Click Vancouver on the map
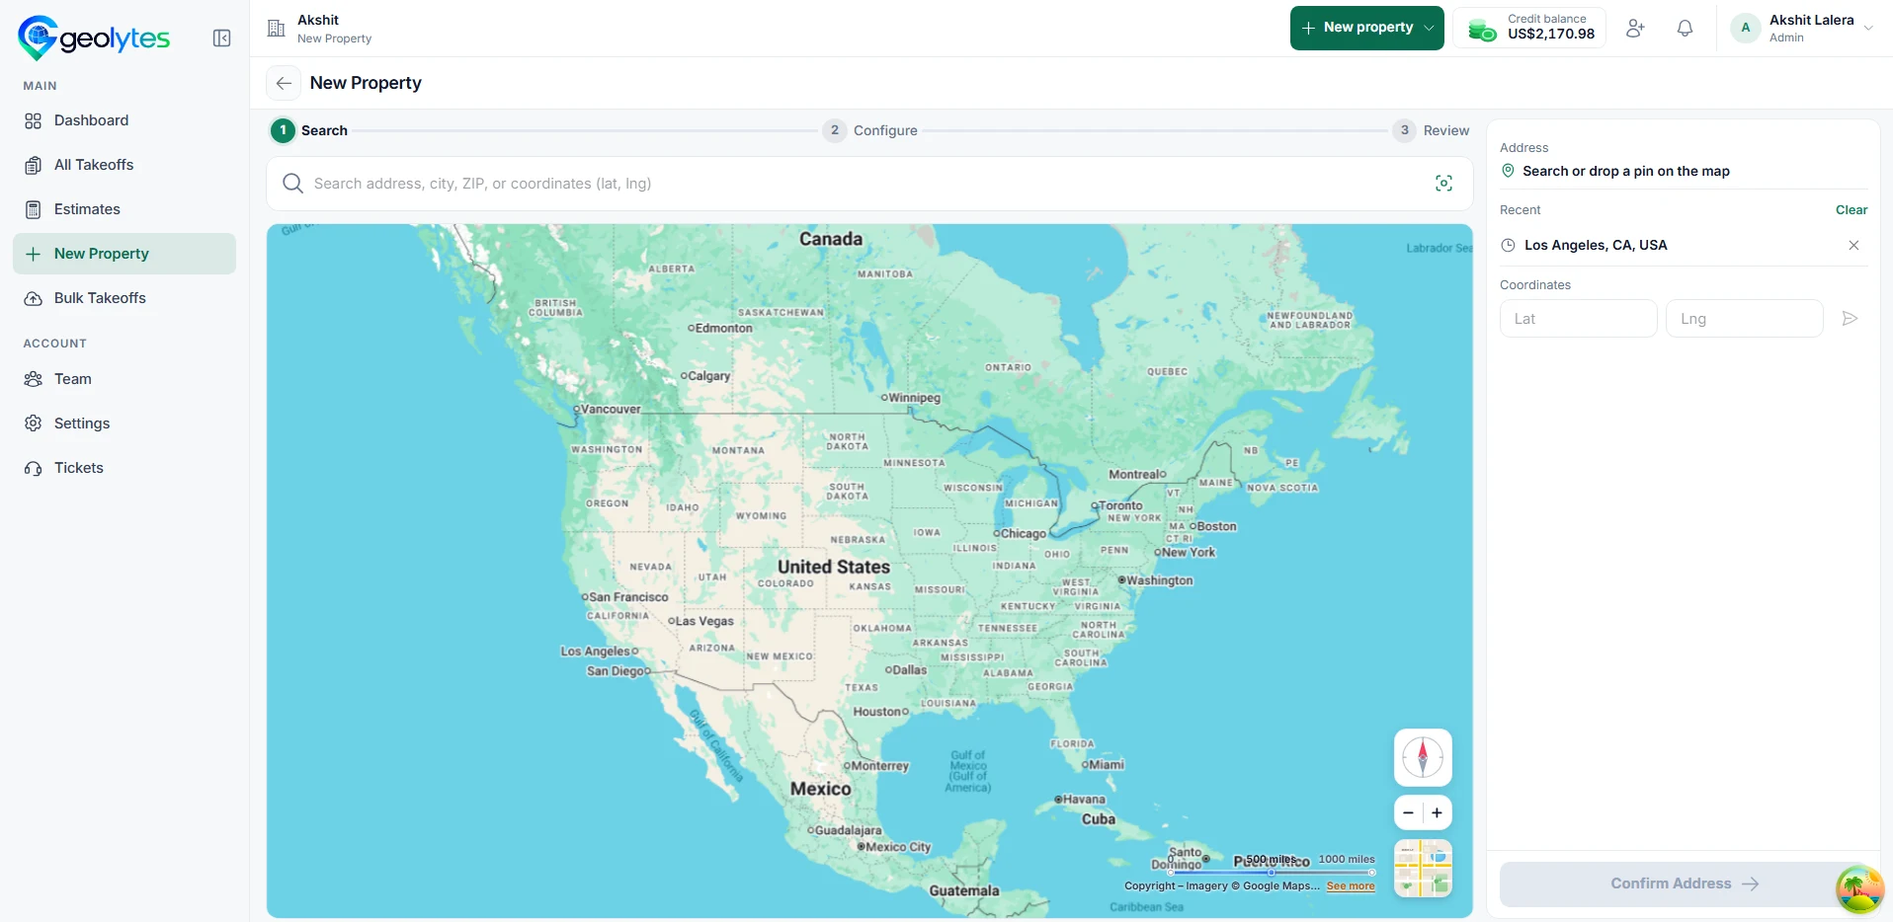1893x922 pixels. point(608,409)
